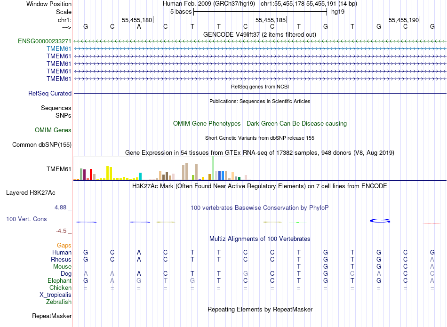Click the 5 bases scale bar text
The width and height of the screenshot is (447, 327).
click(181, 12)
